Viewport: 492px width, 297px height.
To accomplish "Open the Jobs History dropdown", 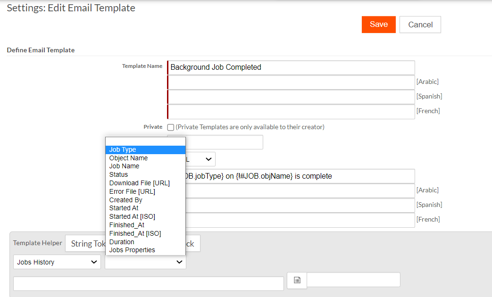I will pos(57,262).
